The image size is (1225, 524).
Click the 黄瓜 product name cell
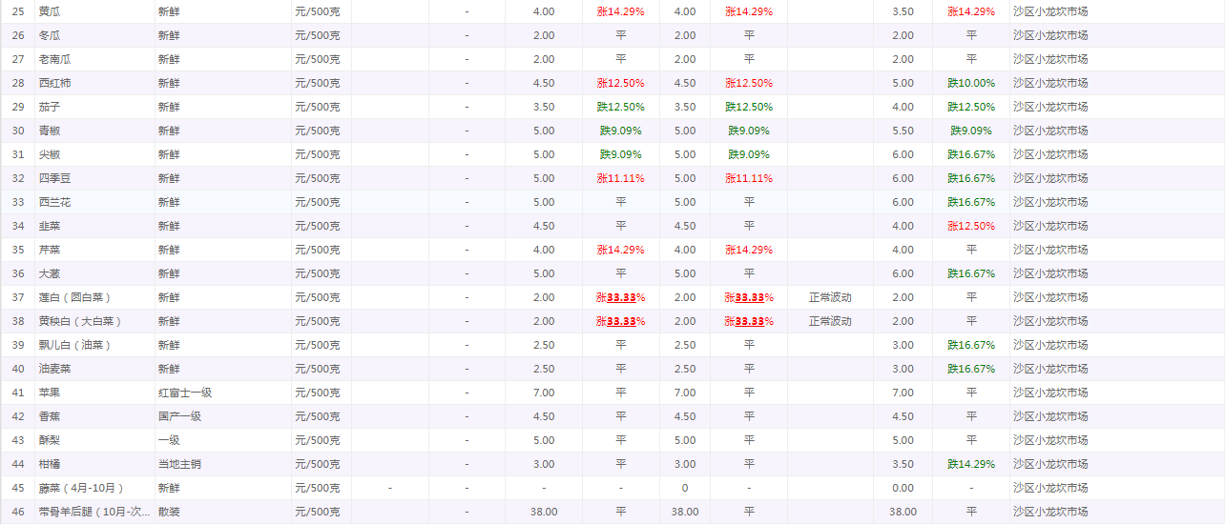tap(49, 11)
